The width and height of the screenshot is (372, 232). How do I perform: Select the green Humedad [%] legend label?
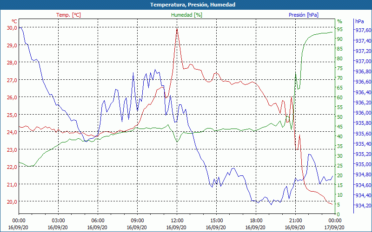point(187,15)
